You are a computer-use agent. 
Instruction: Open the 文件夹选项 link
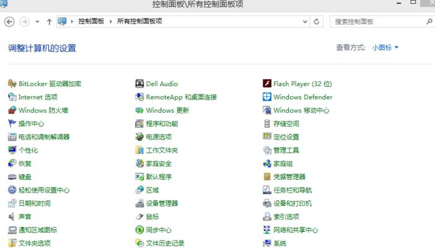pyautogui.click(x=35, y=243)
